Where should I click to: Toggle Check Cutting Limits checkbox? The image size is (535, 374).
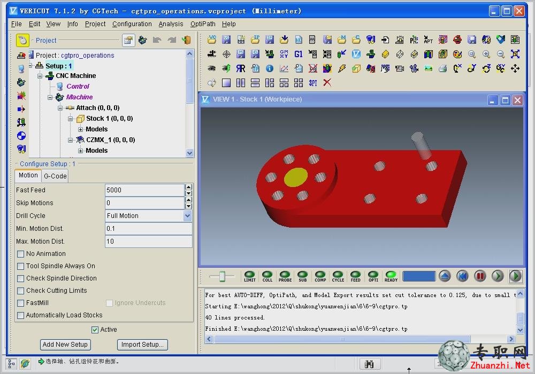20,291
